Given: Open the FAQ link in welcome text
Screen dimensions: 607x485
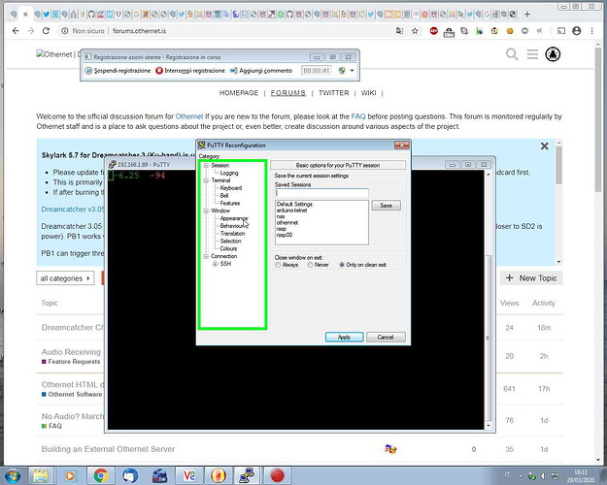Looking at the screenshot, I should 358,116.
